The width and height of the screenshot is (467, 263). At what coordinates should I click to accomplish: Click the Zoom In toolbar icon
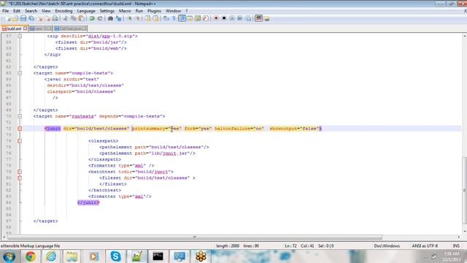click(x=130, y=18)
